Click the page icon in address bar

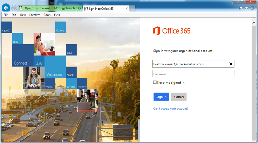[x=21, y=8]
